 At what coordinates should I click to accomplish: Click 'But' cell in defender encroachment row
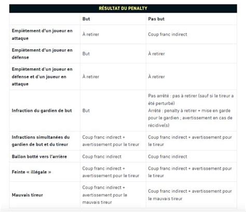[x=86, y=54]
